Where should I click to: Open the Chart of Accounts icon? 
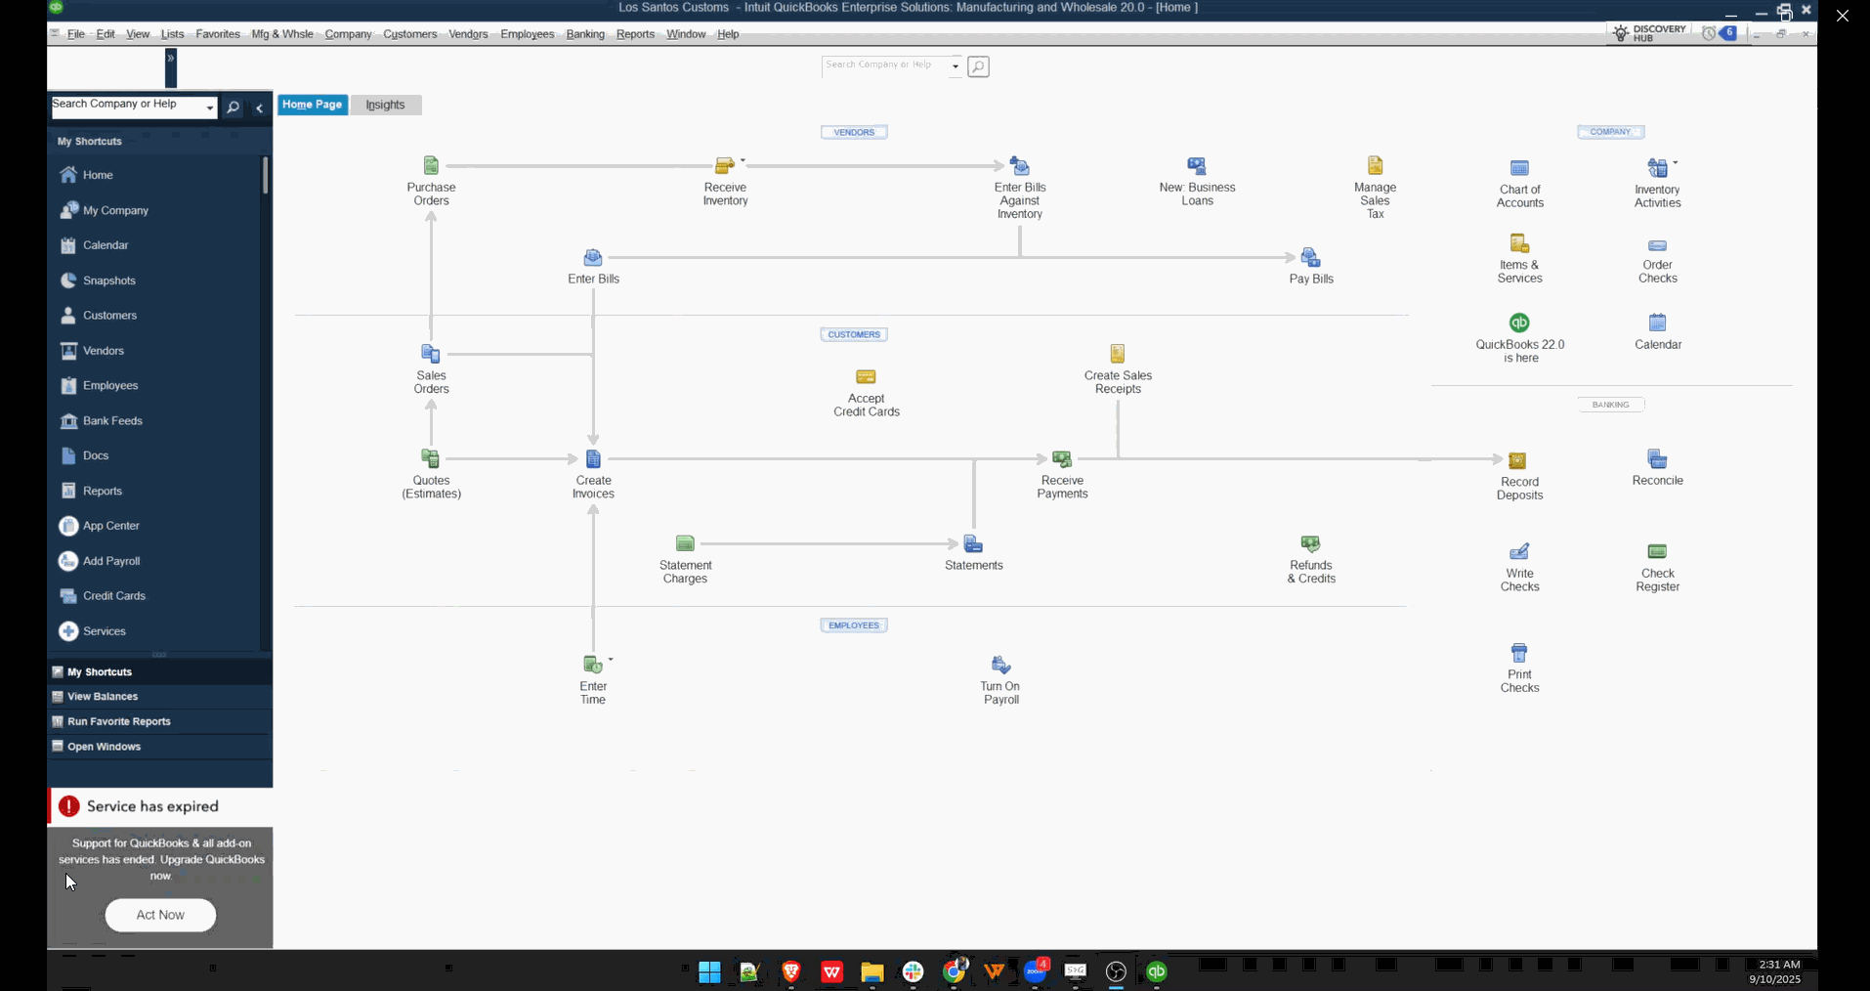click(1519, 169)
